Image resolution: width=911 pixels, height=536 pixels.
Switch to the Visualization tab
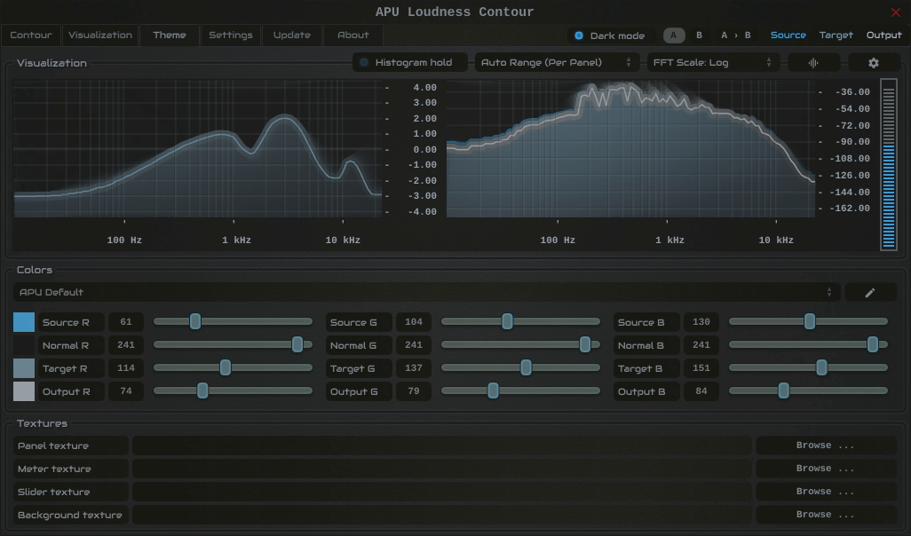point(100,35)
